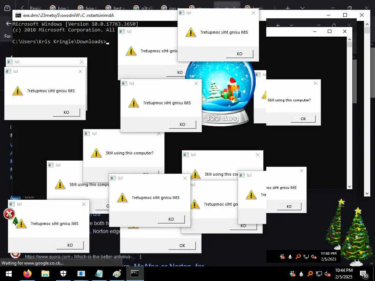Go back using the browser back arrow
Image resolution: width=375 pixels, height=281 pixels.
[x=9, y=23]
